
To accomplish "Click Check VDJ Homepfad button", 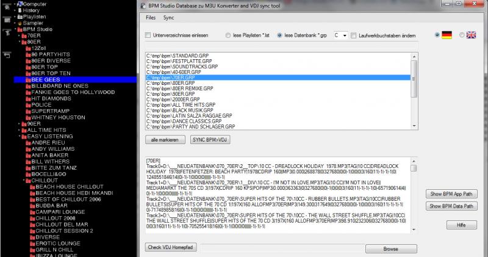I will [x=171, y=247].
